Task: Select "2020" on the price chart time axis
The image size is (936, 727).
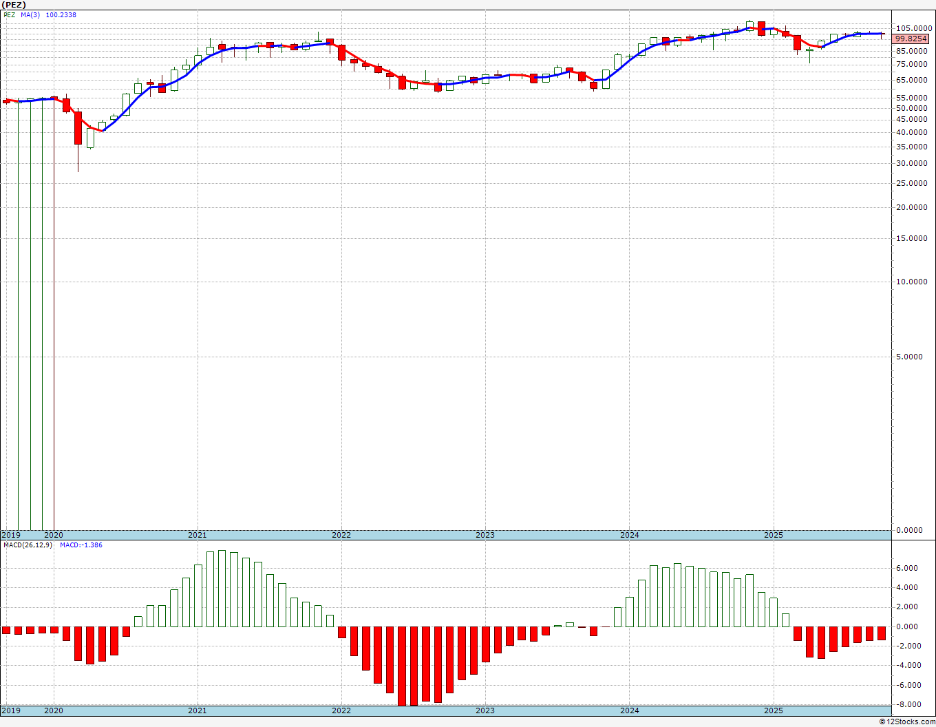Action: coord(53,535)
